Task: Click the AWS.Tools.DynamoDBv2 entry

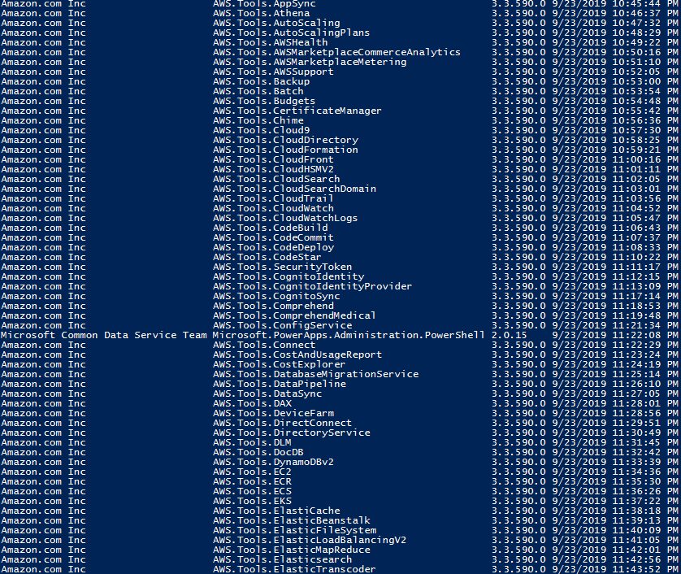Action: (x=273, y=462)
